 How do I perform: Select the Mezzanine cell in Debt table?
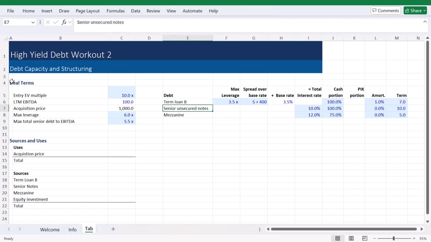click(x=187, y=115)
